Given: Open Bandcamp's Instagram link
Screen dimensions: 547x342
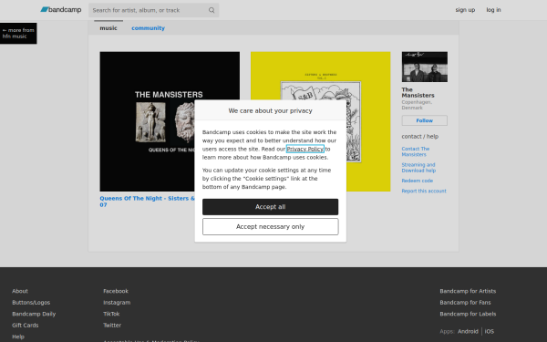Looking at the screenshot, I should click(117, 303).
